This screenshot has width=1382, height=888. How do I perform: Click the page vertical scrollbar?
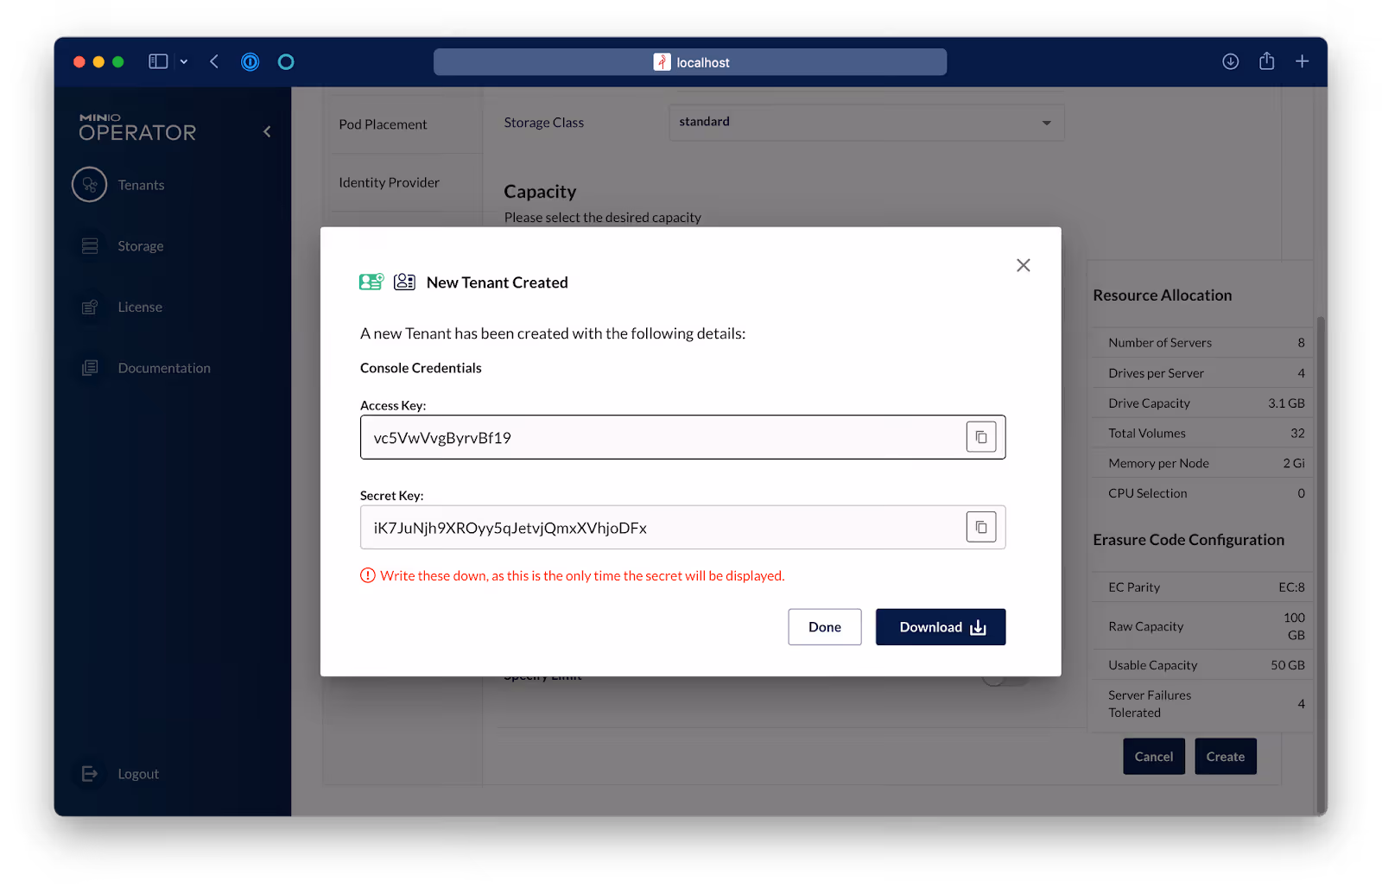click(x=1320, y=565)
